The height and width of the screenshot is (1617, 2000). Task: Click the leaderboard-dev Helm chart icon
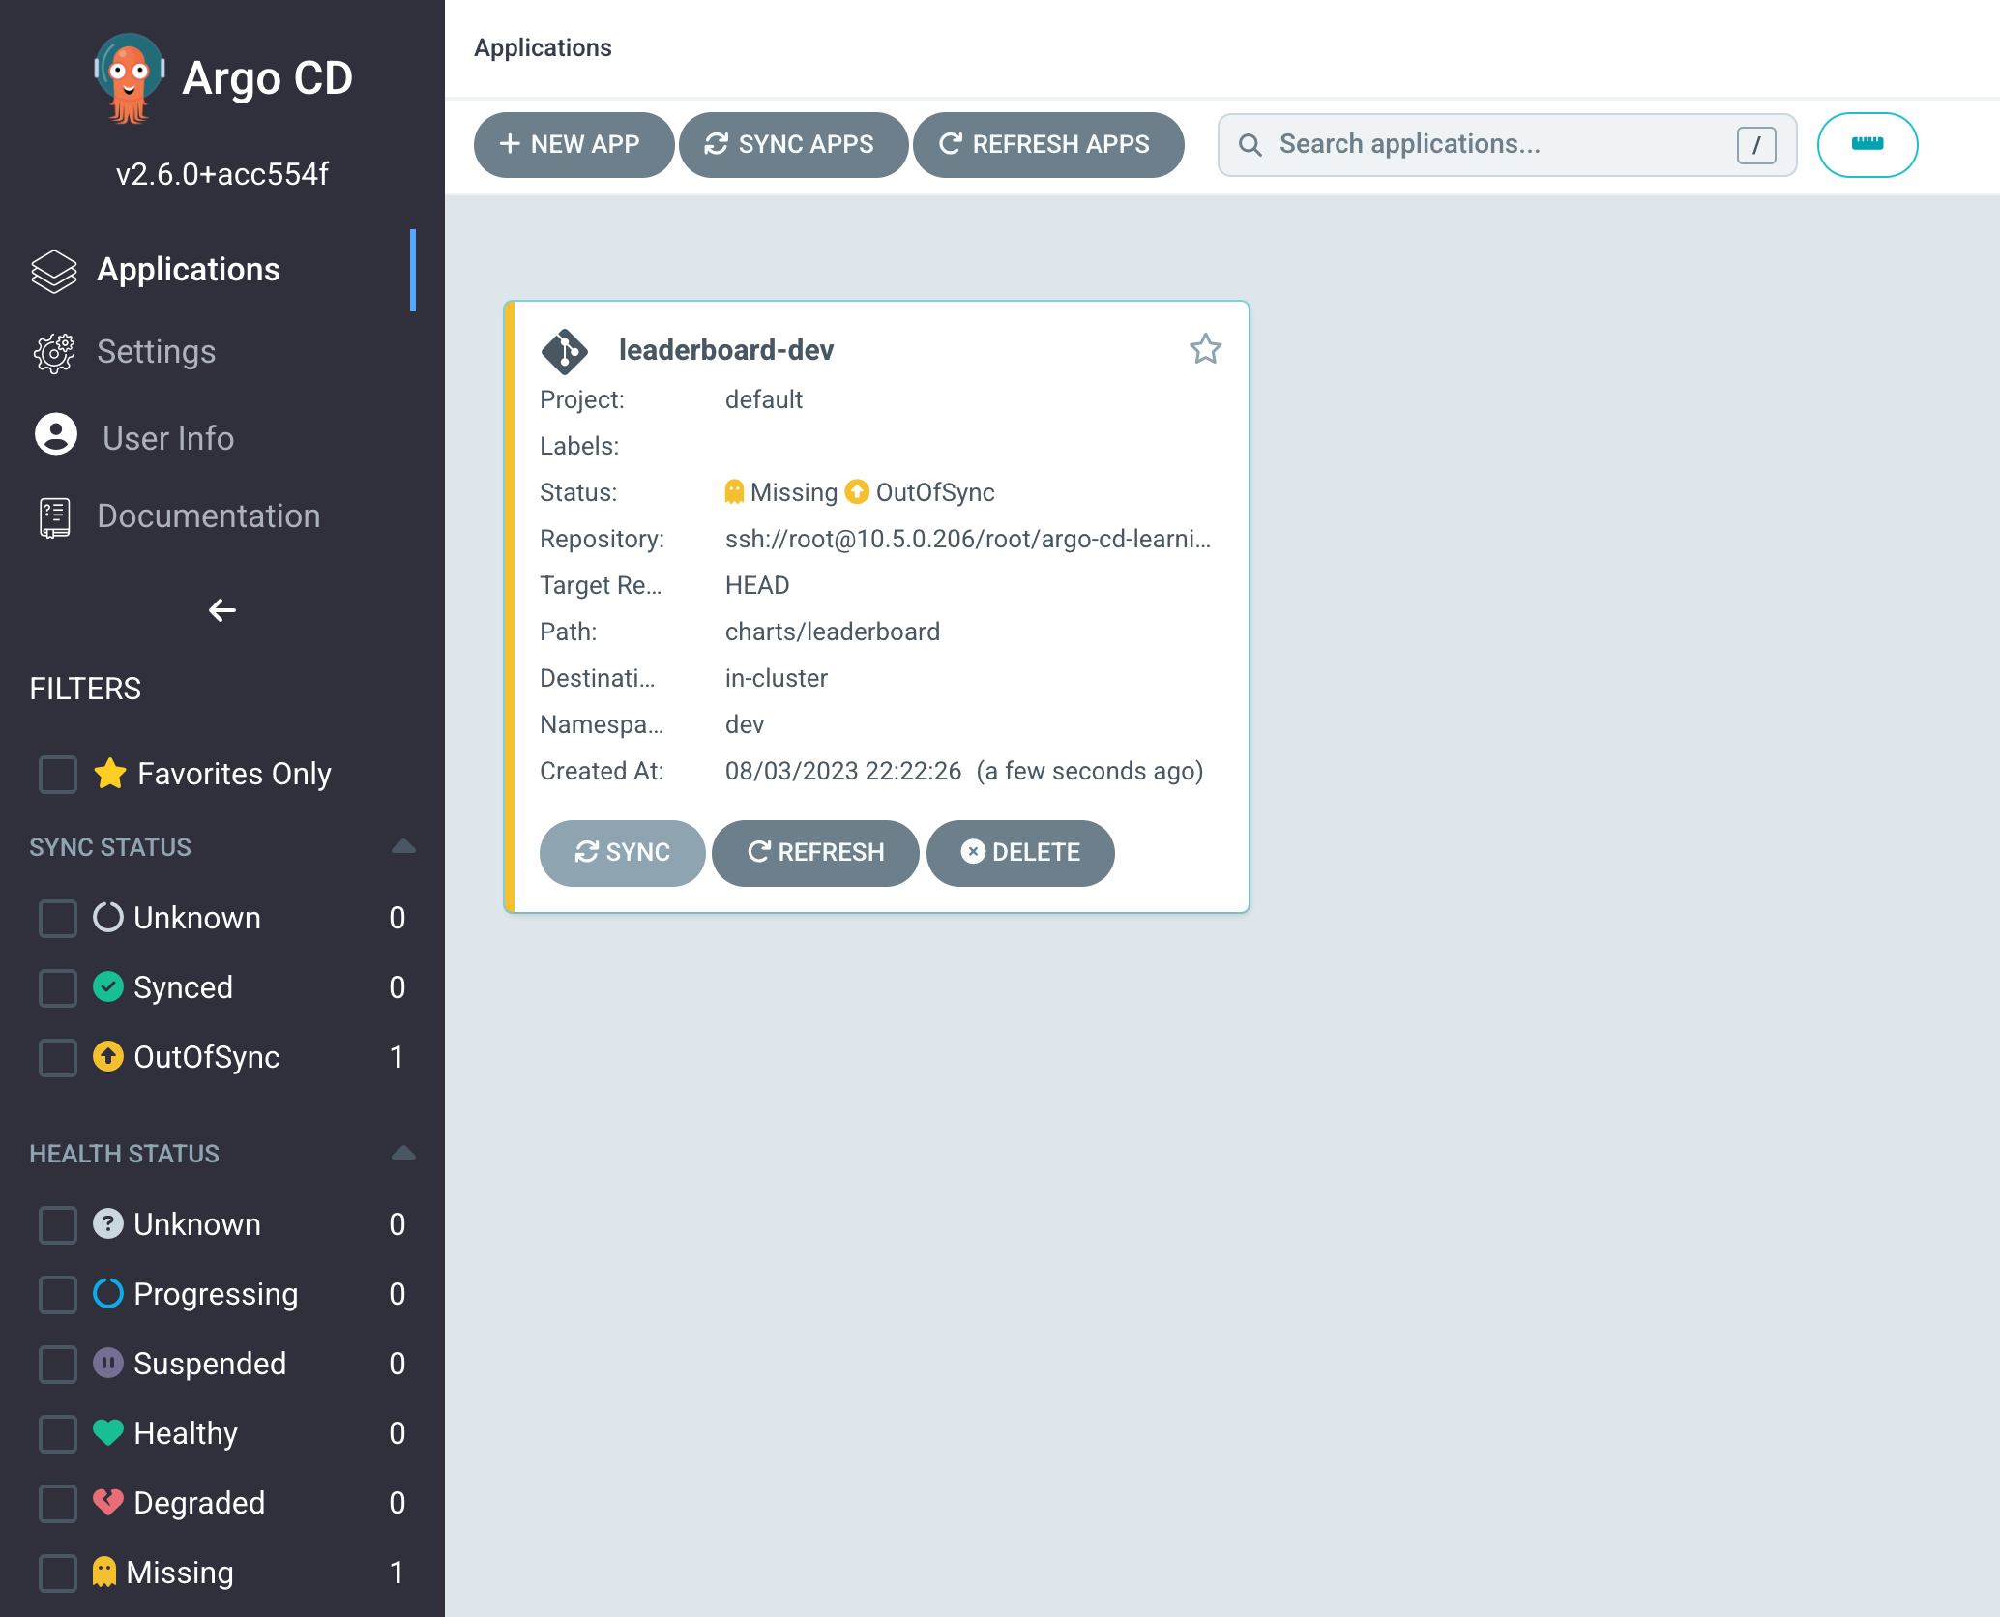570,350
